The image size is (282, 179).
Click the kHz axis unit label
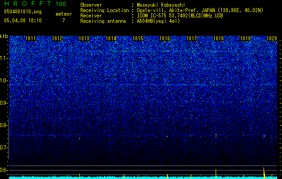click(x=4, y=36)
